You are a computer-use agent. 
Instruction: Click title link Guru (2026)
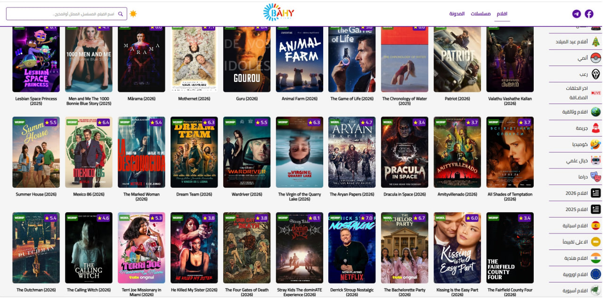[247, 99]
